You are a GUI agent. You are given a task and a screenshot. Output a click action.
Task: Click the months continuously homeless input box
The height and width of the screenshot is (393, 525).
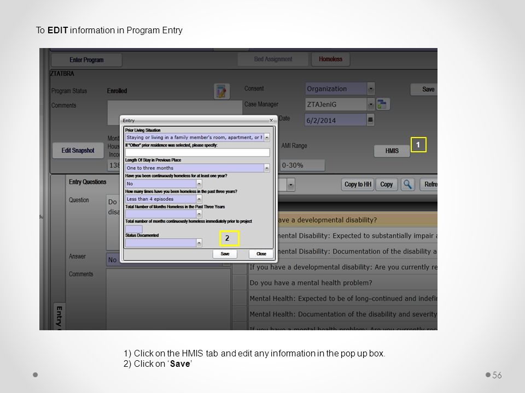133,229
